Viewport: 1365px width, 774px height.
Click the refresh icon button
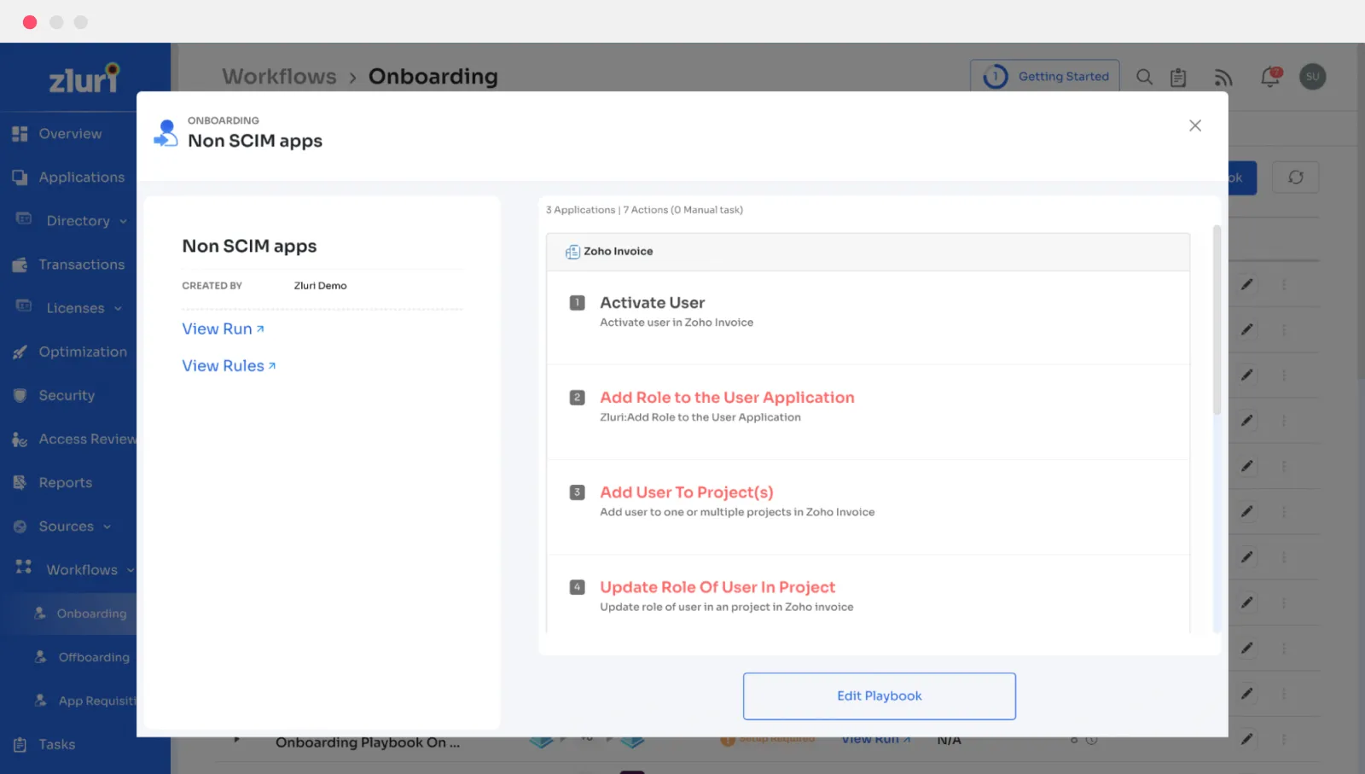1295,177
